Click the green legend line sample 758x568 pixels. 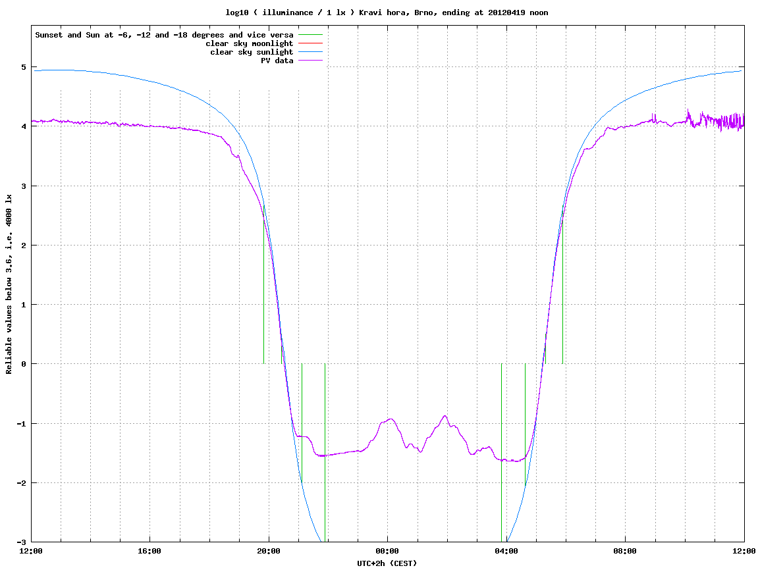[310, 35]
